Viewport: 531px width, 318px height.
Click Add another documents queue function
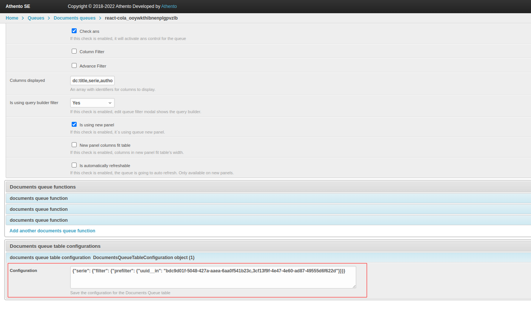[52, 231]
